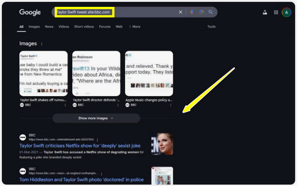Open Google Lens image search icon
Image resolution: width=297 pixels, height=186 pixels.
(x=201, y=12)
